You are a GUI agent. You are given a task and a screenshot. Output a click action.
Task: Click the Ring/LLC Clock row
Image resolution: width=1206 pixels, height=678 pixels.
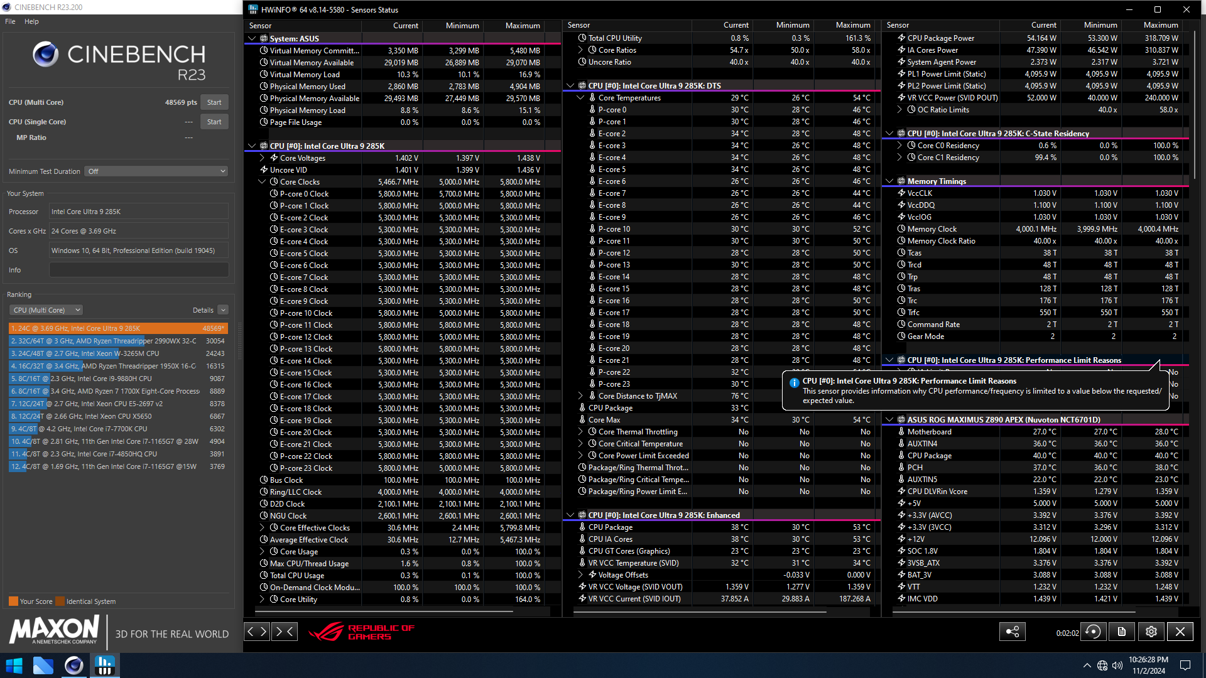402,492
